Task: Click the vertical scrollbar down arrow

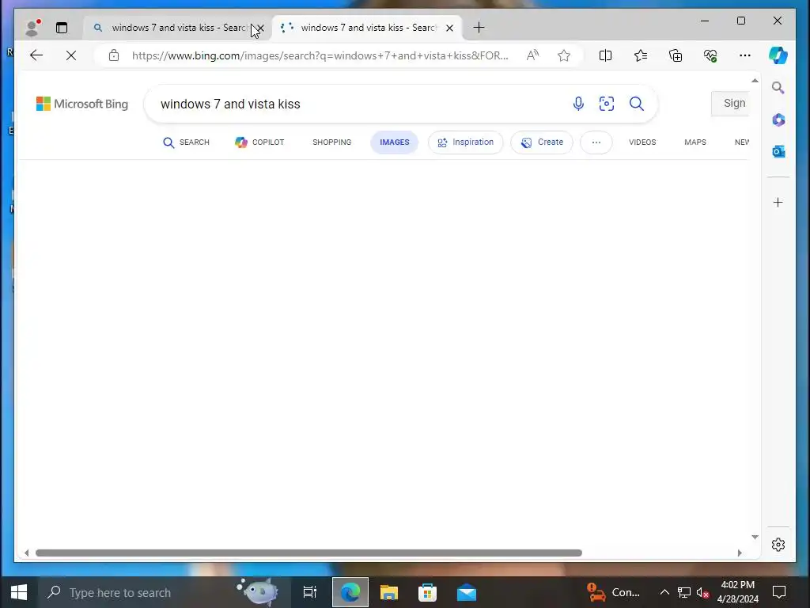Action: (x=755, y=538)
